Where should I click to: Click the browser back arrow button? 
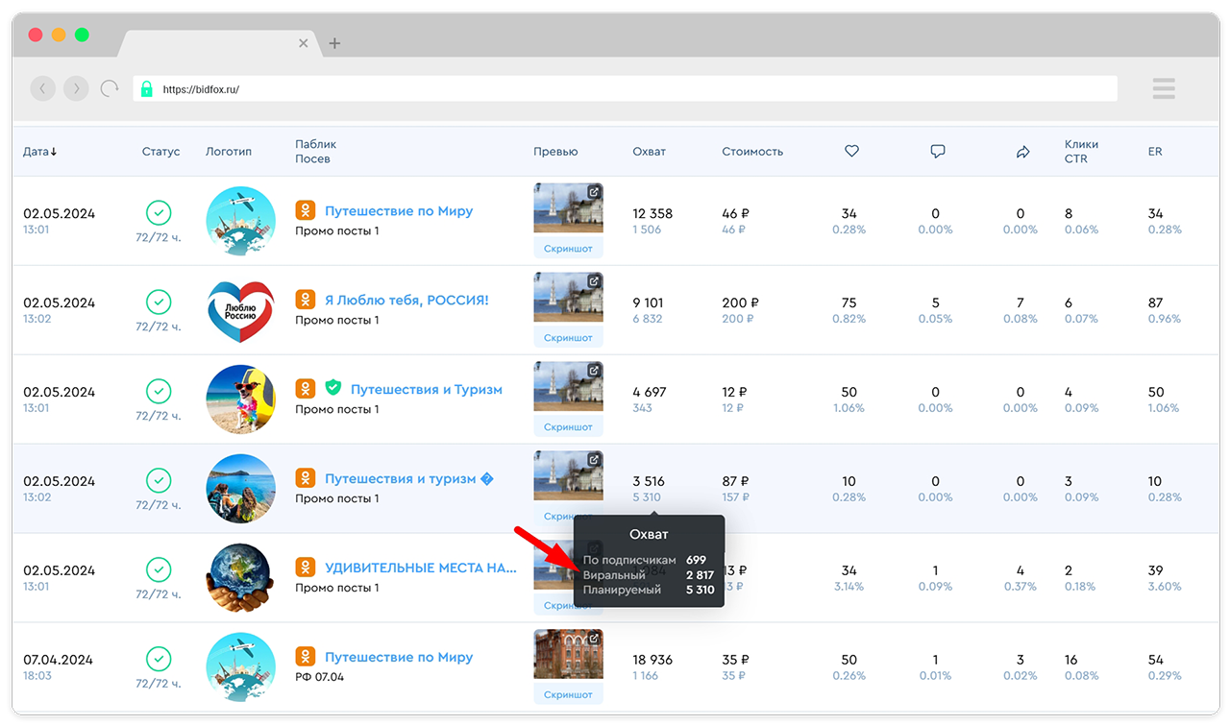43,88
